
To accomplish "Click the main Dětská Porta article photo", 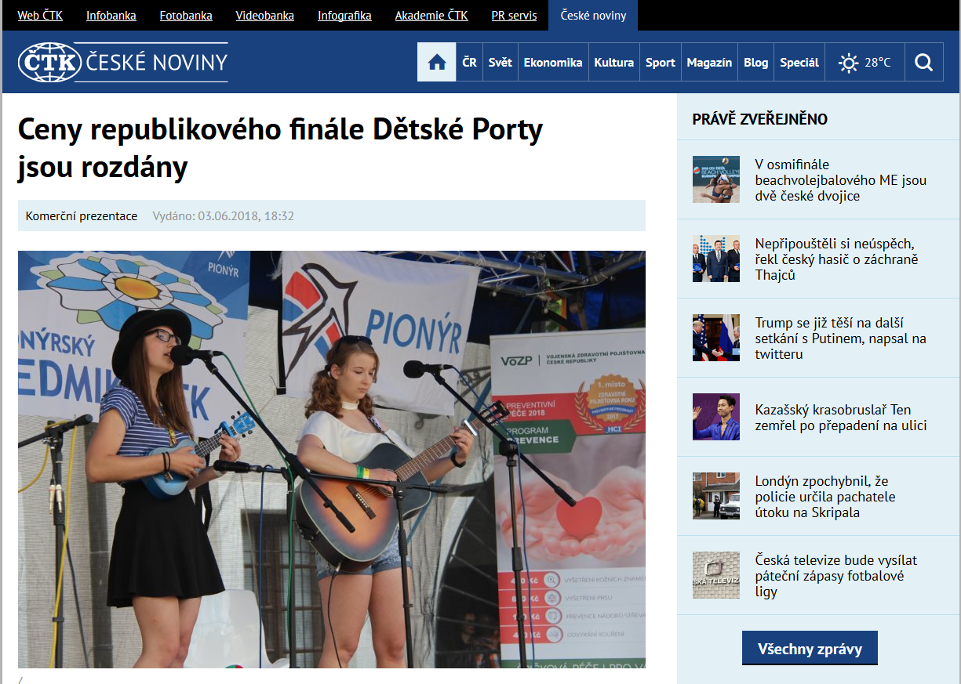I will 331,459.
